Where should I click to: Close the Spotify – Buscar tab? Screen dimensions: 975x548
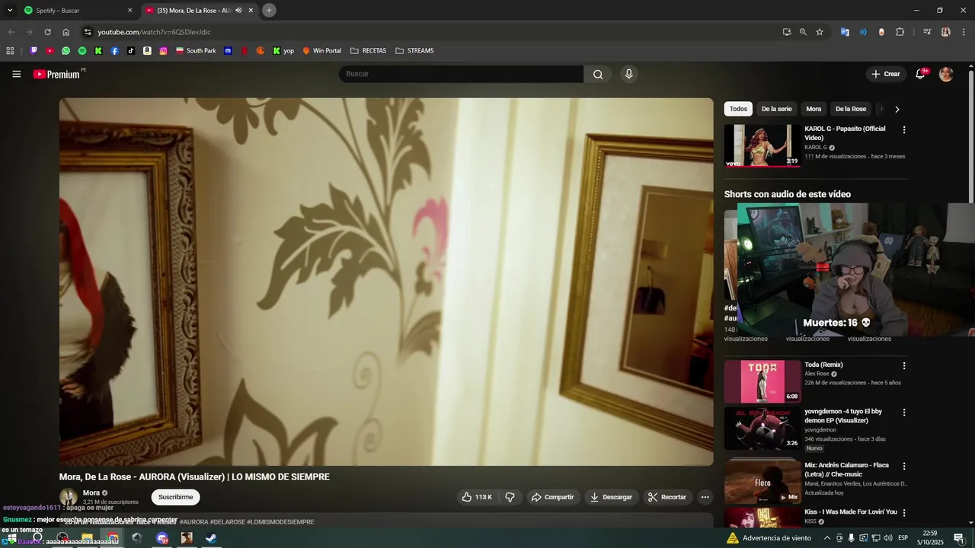[129, 11]
